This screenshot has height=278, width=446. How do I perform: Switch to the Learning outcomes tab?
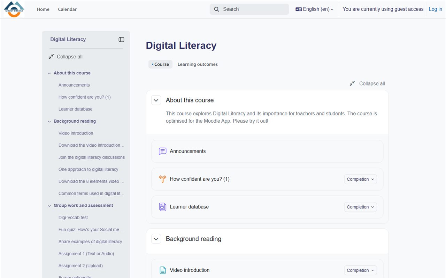click(198, 64)
